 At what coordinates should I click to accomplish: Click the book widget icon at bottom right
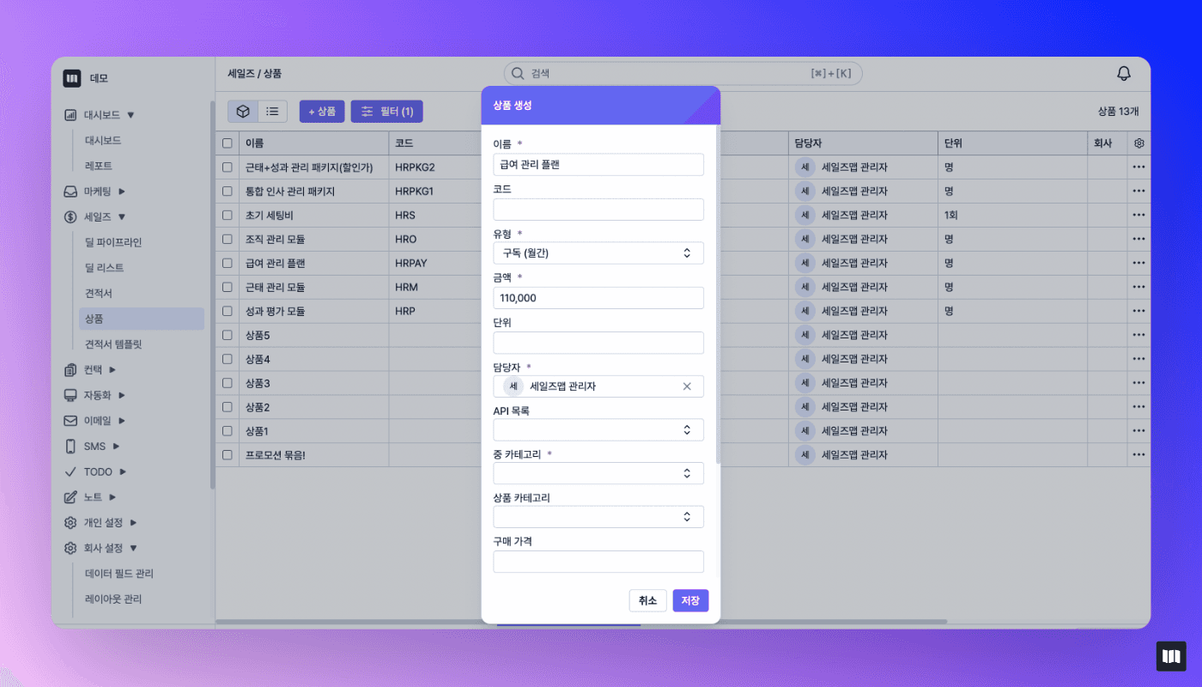pyautogui.click(x=1171, y=656)
